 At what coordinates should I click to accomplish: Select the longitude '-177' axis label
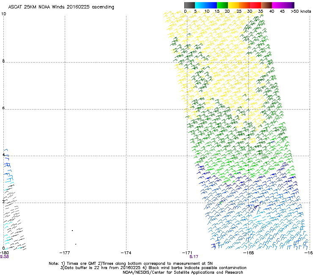[x=65, y=253]
